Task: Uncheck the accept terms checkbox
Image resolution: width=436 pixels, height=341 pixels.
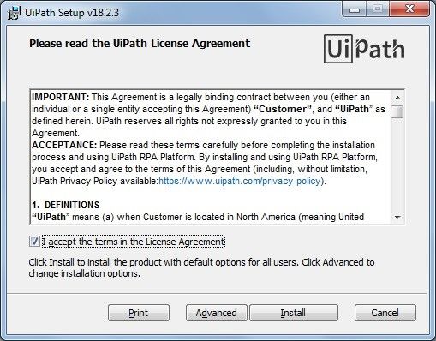Action: click(34, 242)
